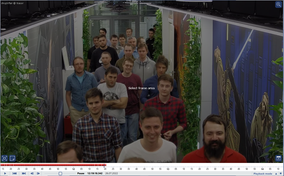Viewport: 284px width, 176px height.
Task: Click the red recorded archive bar
Action: click(52, 165)
